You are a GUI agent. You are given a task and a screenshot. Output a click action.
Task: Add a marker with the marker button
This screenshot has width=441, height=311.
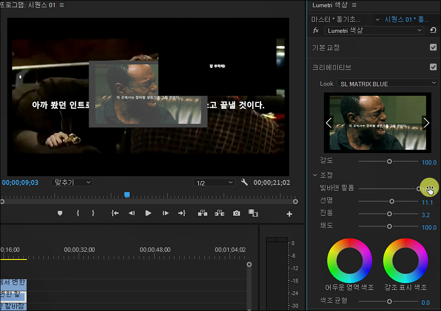pyautogui.click(x=60, y=213)
